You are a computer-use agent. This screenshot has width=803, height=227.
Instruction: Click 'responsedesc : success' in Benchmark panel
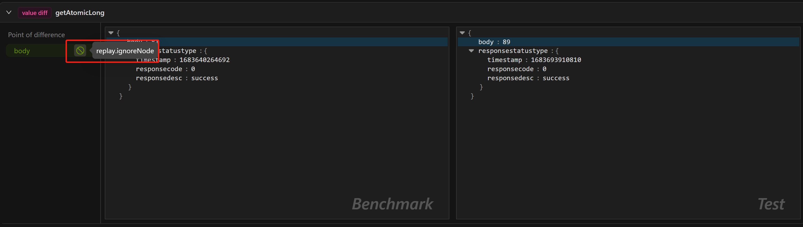(177, 78)
